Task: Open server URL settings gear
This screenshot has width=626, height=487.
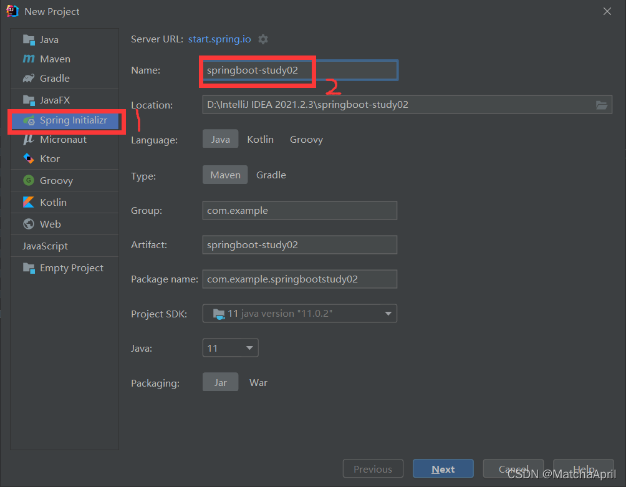Action: (263, 39)
